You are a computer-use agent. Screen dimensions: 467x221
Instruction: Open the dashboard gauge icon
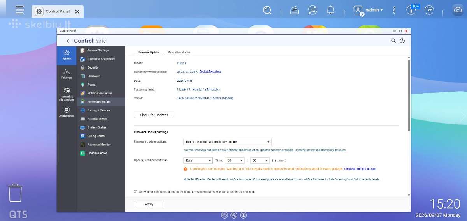tap(429, 10)
